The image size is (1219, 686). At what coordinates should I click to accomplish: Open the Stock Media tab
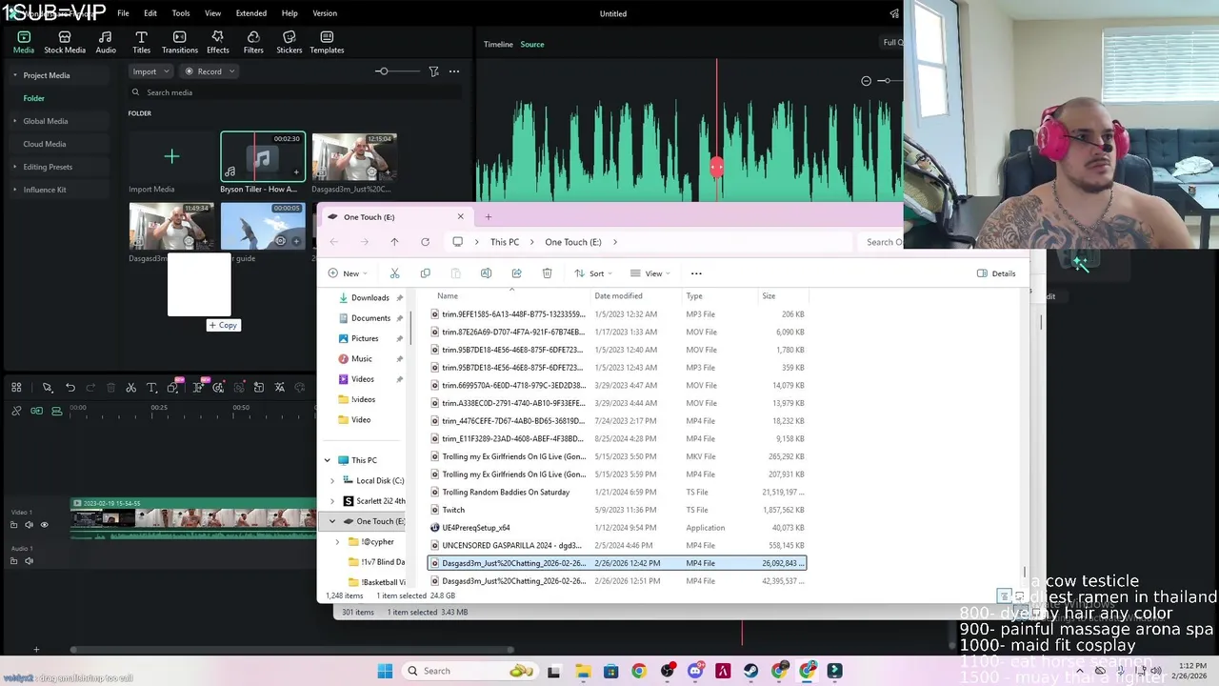tap(65, 42)
